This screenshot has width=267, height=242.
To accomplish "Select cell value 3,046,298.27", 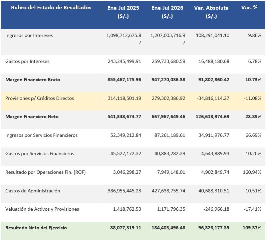I will pos(127,172).
